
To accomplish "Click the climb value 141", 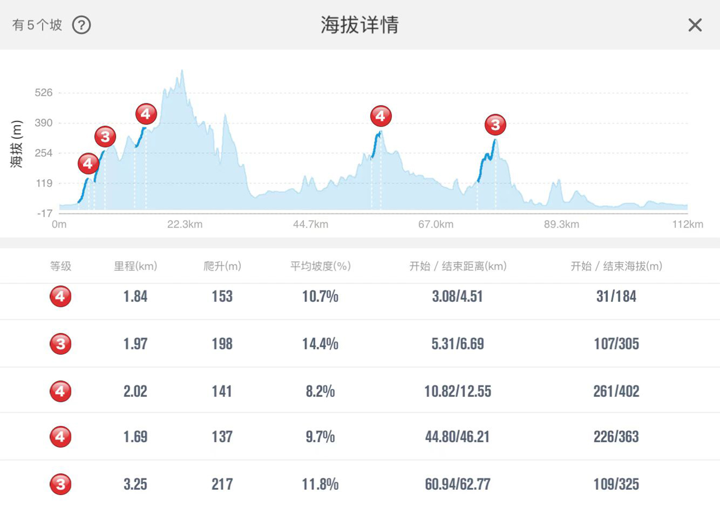I will click(222, 391).
